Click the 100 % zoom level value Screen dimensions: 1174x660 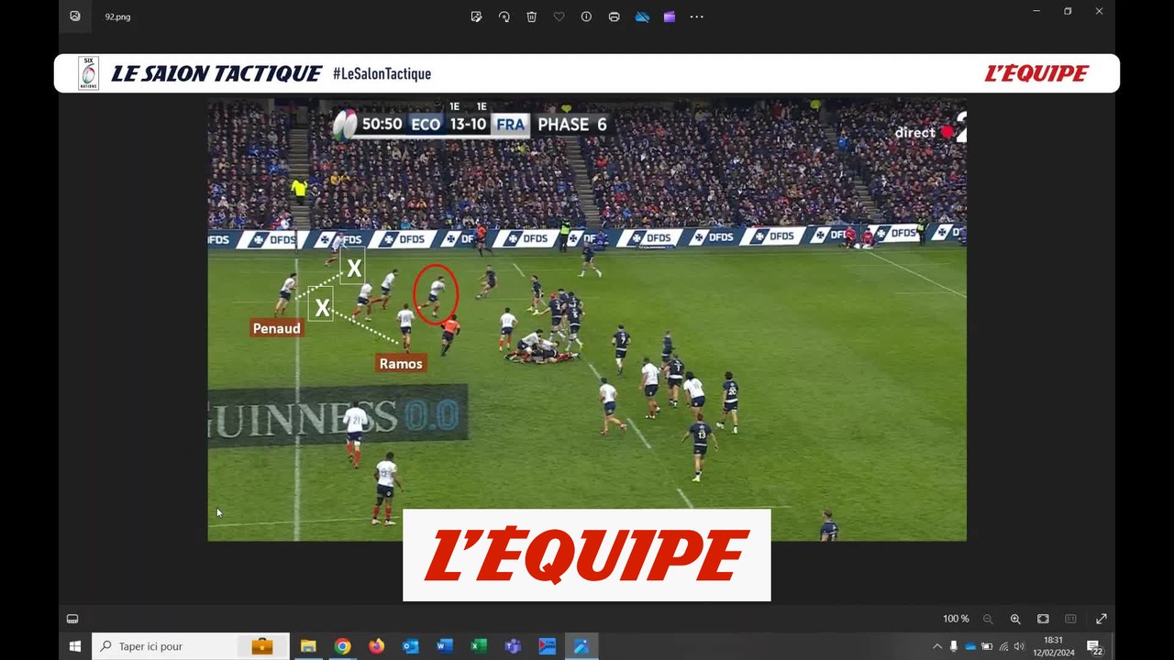956,619
